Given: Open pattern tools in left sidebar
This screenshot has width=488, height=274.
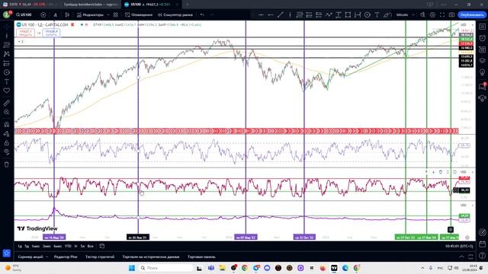Looking at the screenshot, I should point(7,54).
